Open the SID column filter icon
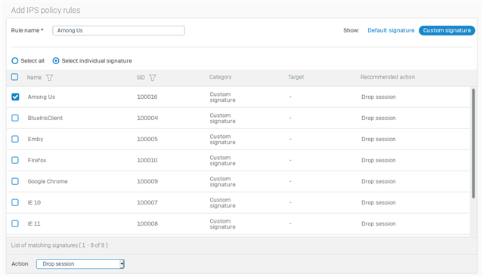 pos(153,78)
